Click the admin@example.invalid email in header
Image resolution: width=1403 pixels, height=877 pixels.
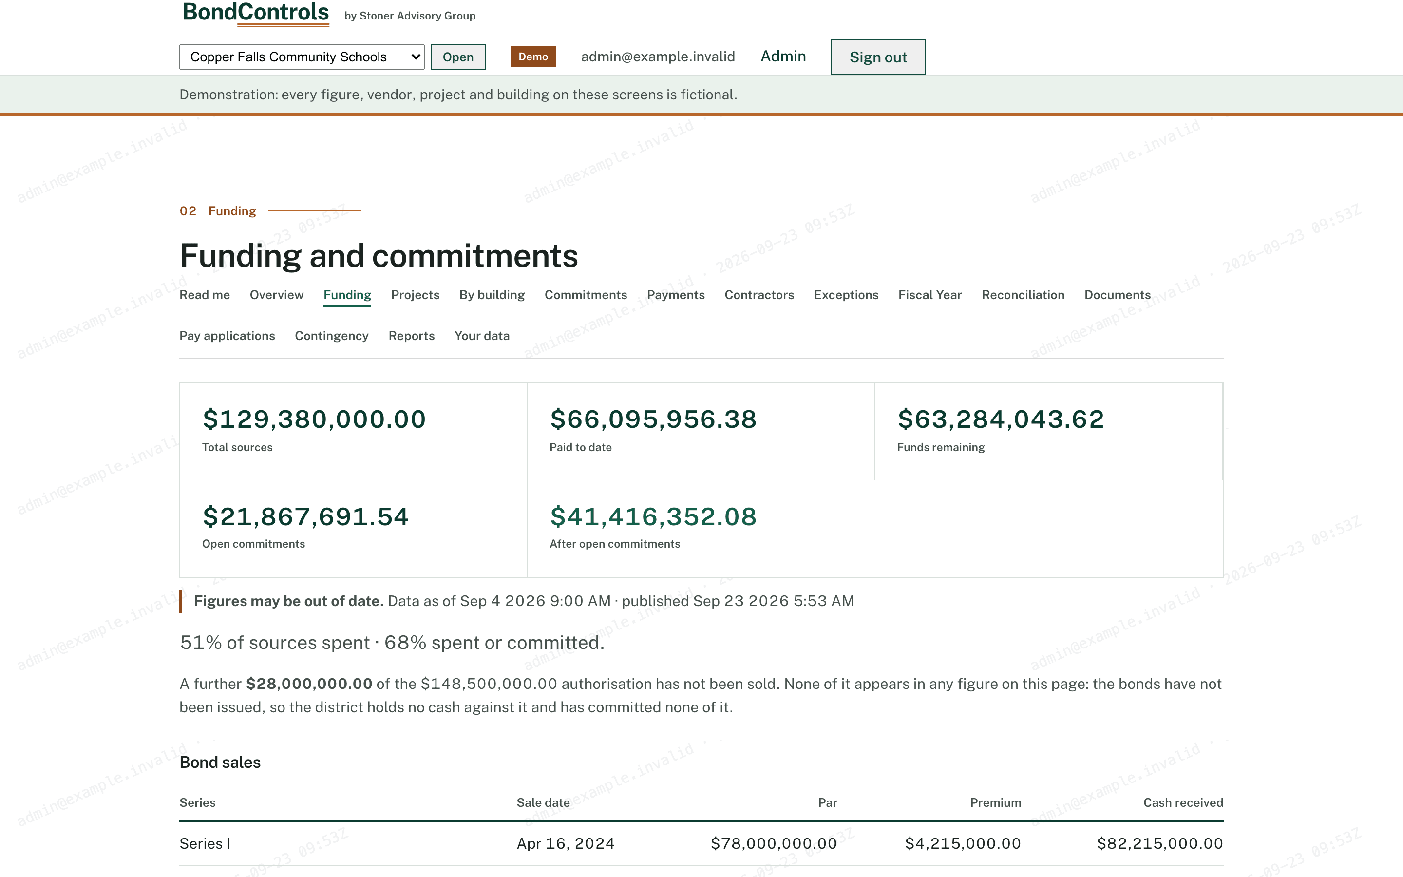pyautogui.click(x=658, y=56)
